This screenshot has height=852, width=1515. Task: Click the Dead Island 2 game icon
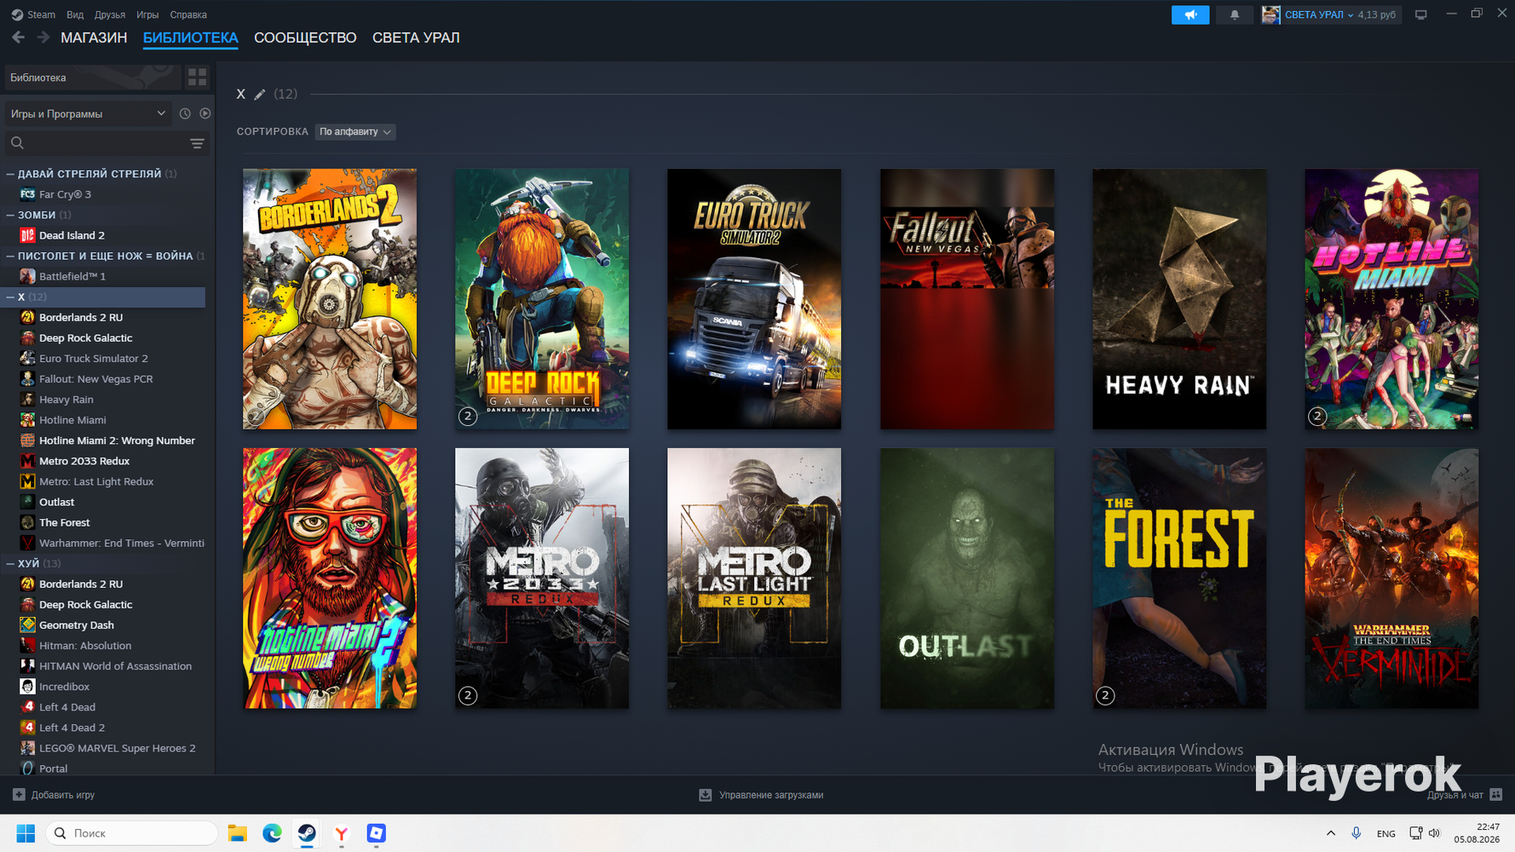point(27,235)
